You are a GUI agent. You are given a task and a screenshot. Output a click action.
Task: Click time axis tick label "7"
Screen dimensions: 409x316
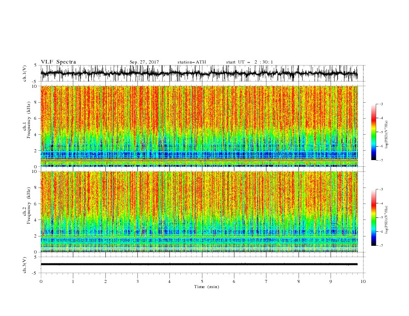point(266,281)
